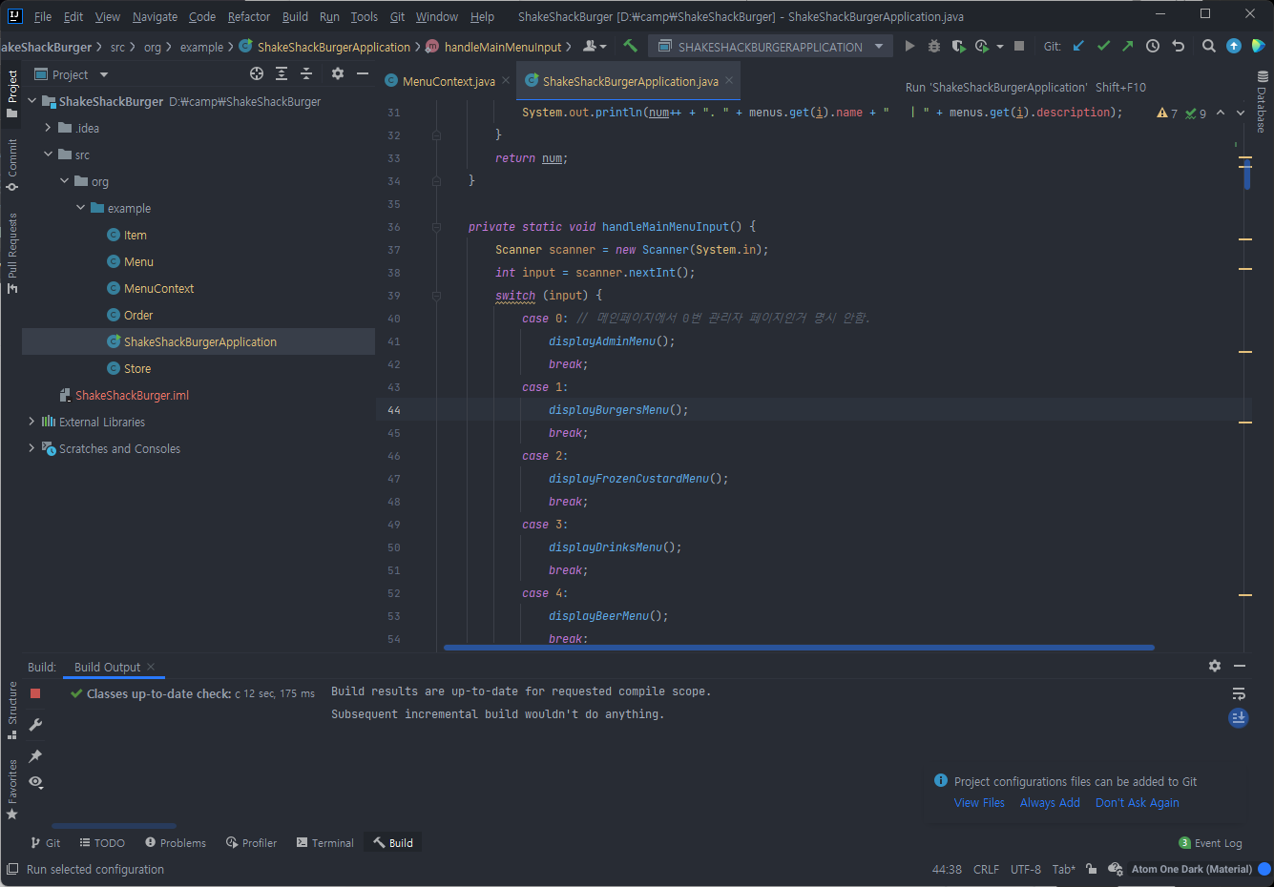Image resolution: width=1274 pixels, height=887 pixels.
Task: Push commits with green arrow icon
Action: coord(1128,46)
